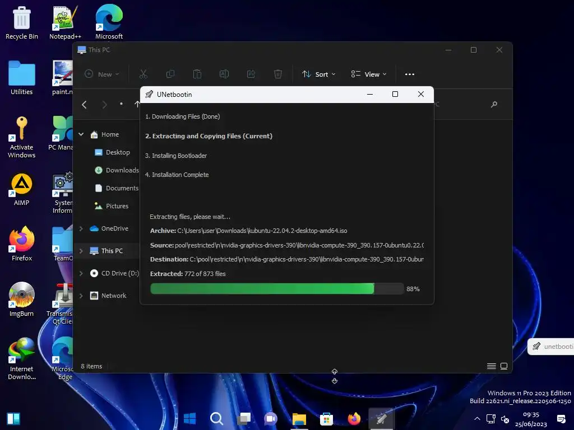
Task: Collapse the Home section in navigation pane
Action: point(81,134)
